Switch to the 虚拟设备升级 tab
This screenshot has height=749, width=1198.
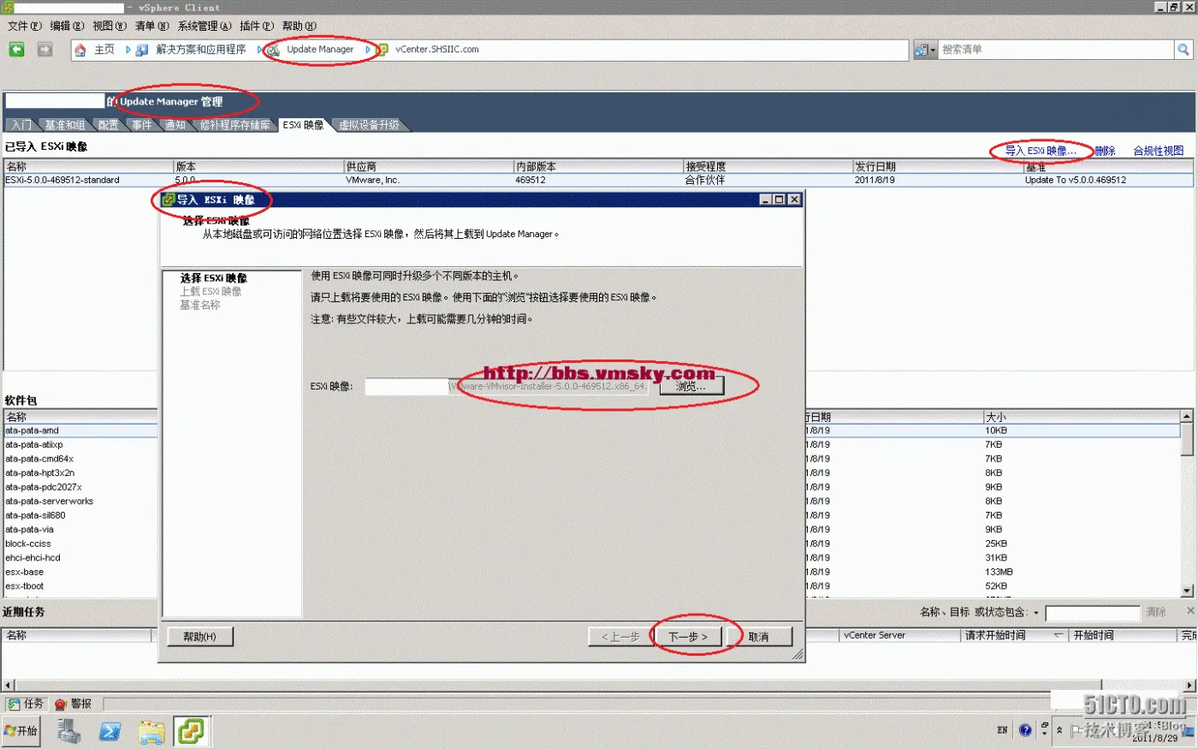(x=369, y=125)
